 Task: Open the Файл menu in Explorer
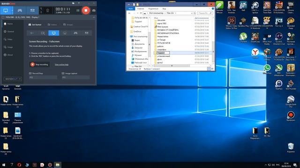tap(131, 9)
